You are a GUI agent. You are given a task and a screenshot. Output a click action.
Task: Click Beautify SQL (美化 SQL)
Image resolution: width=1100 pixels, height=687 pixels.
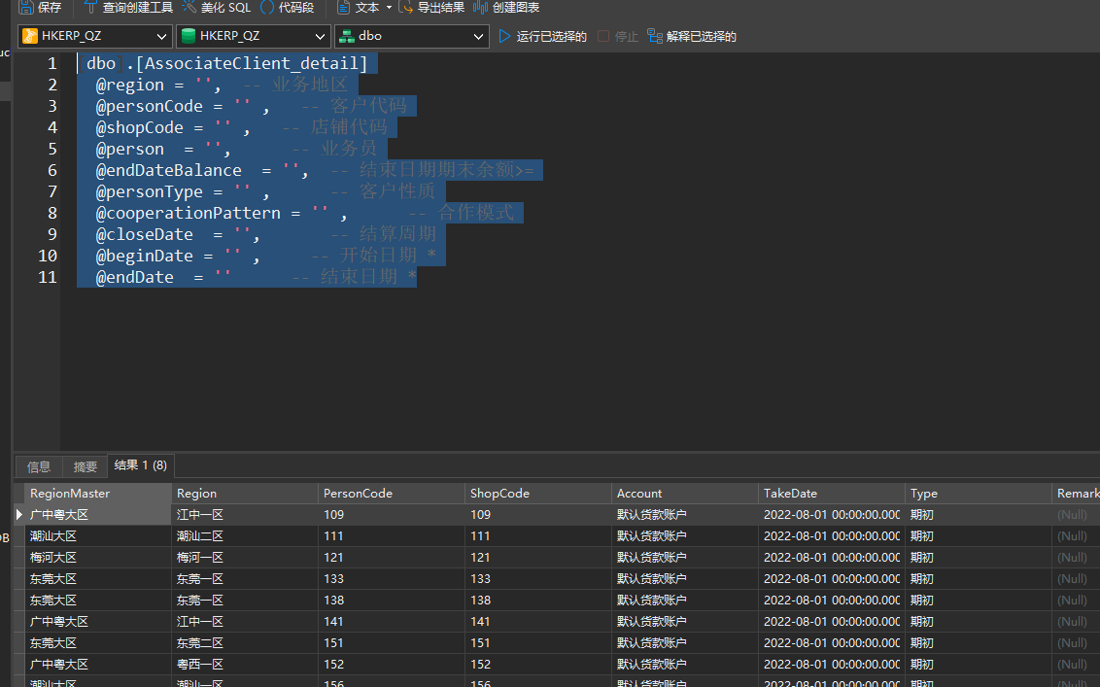[216, 7]
